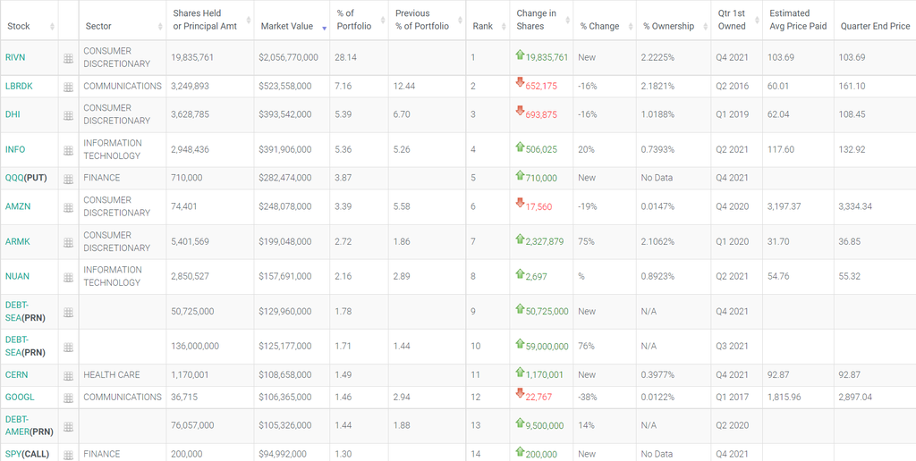Sort by Shares Held or Principal Amt

(x=210, y=20)
